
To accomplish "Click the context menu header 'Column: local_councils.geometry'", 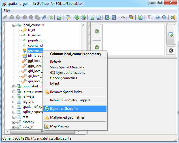I will (x=76, y=54).
